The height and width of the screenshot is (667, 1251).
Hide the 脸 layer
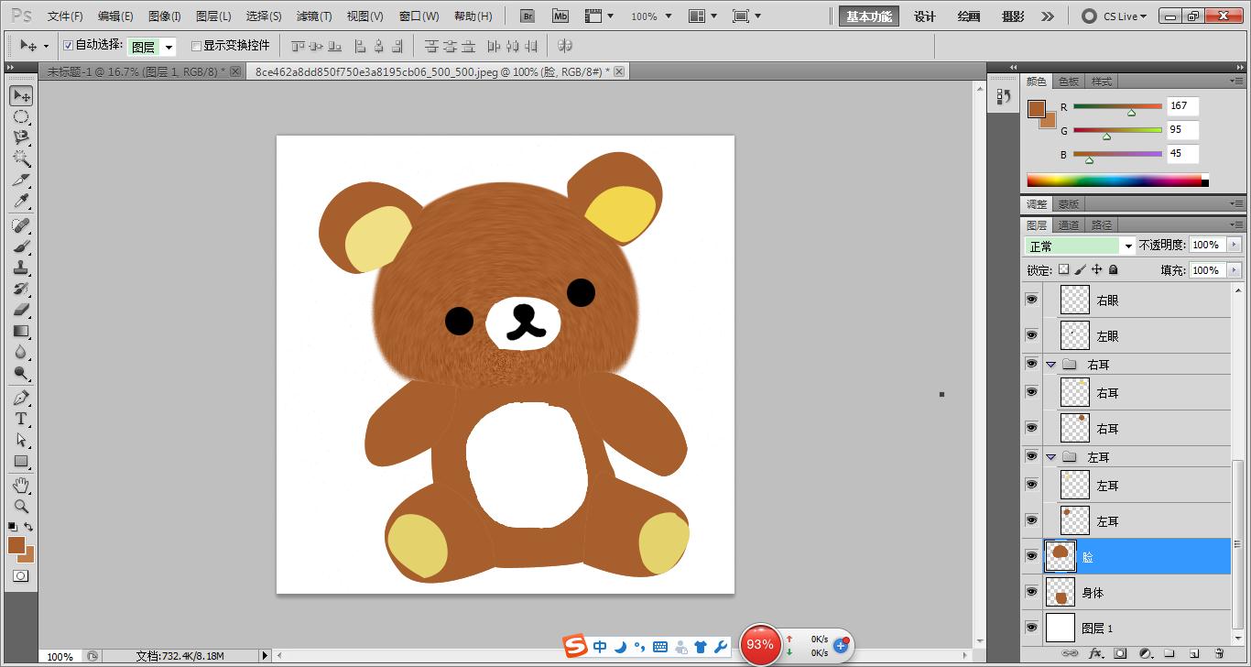click(x=1032, y=556)
